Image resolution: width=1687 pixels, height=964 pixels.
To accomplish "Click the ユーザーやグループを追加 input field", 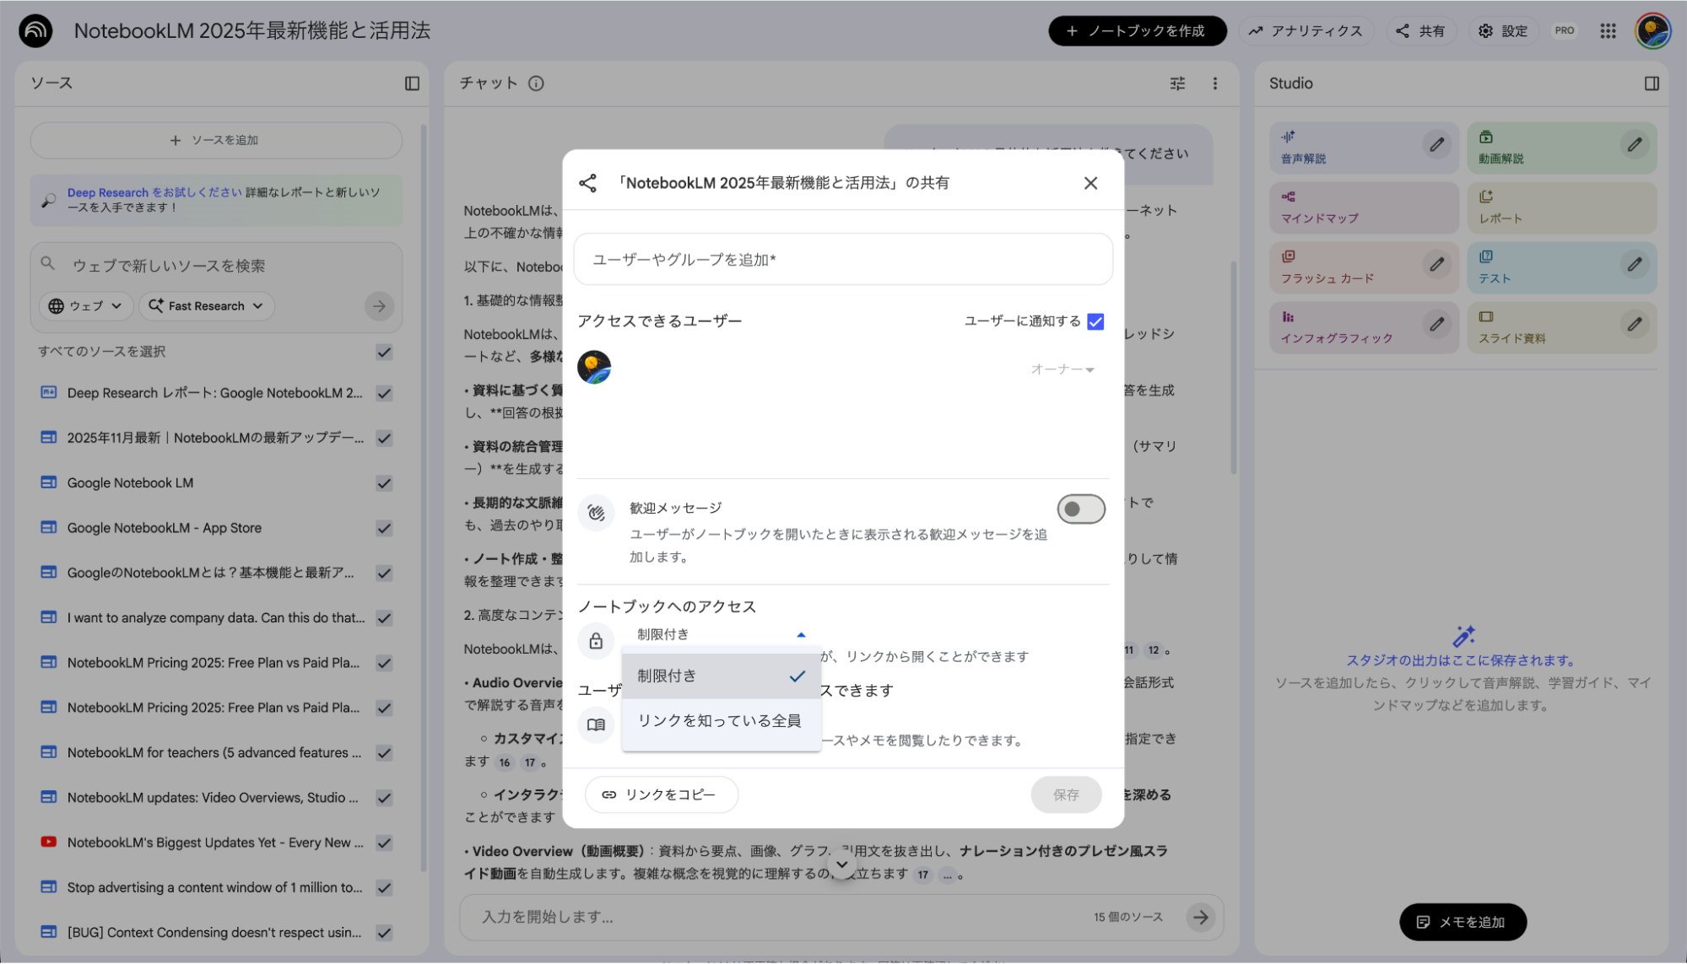I will [842, 259].
